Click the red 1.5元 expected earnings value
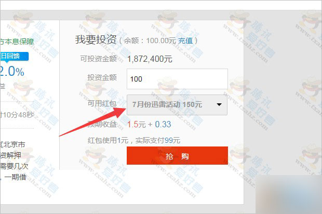 click(137, 124)
